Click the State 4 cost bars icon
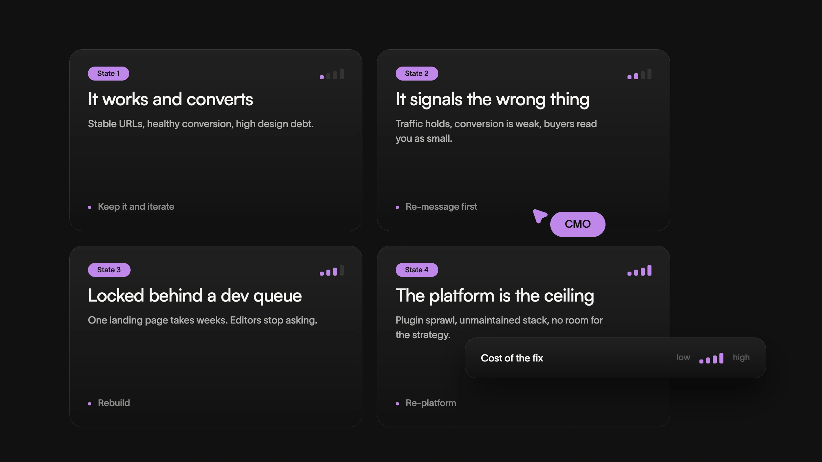Screen dimensions: 822x462 point(639,270)
